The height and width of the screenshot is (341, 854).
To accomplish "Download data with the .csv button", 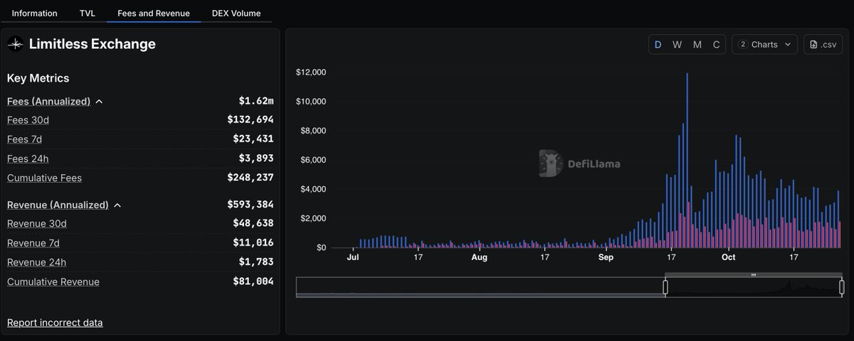I will 823,45.
